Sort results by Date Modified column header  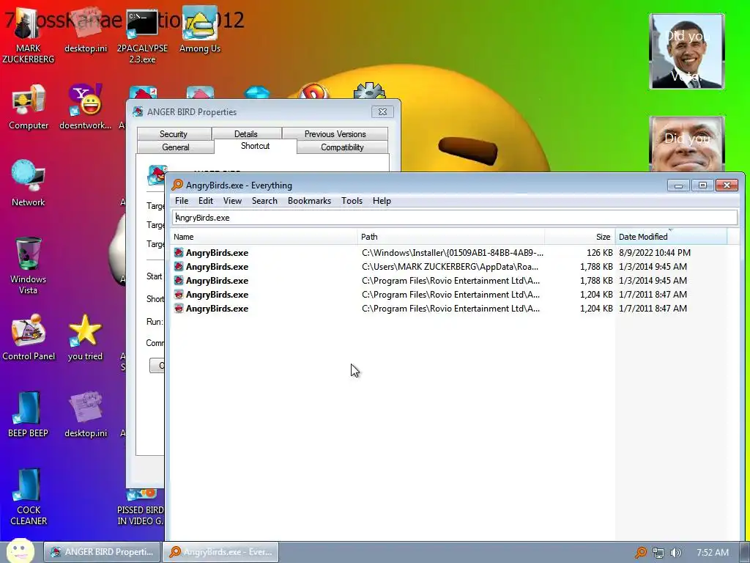point(671,237)
